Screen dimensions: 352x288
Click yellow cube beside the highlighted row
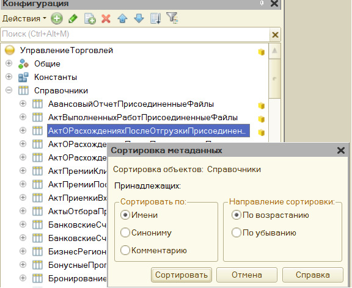tap(261, 132)
